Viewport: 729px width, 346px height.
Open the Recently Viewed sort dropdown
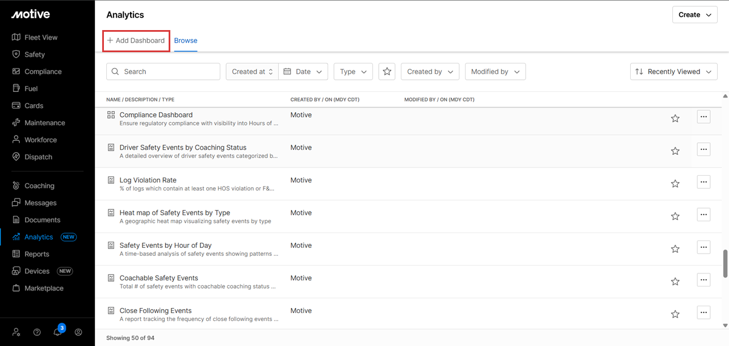point(673,71)
